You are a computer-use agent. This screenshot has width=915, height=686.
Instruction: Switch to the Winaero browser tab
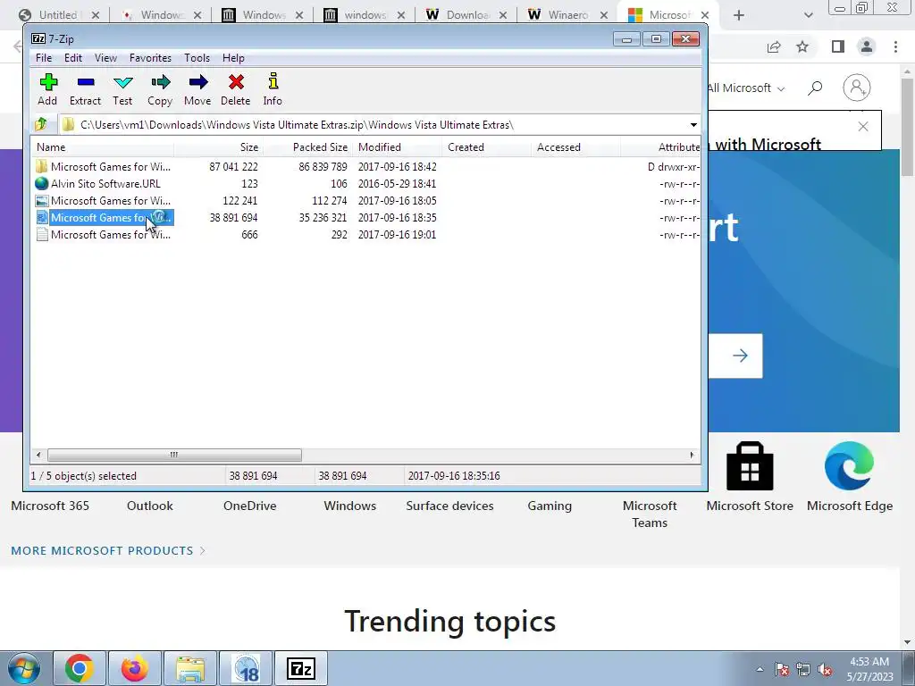567,15
